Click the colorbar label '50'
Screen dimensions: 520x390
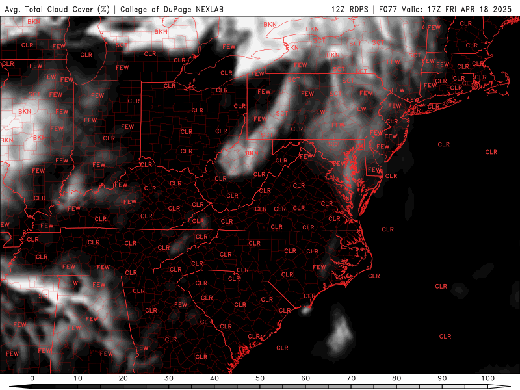click(x=260, y=378)
